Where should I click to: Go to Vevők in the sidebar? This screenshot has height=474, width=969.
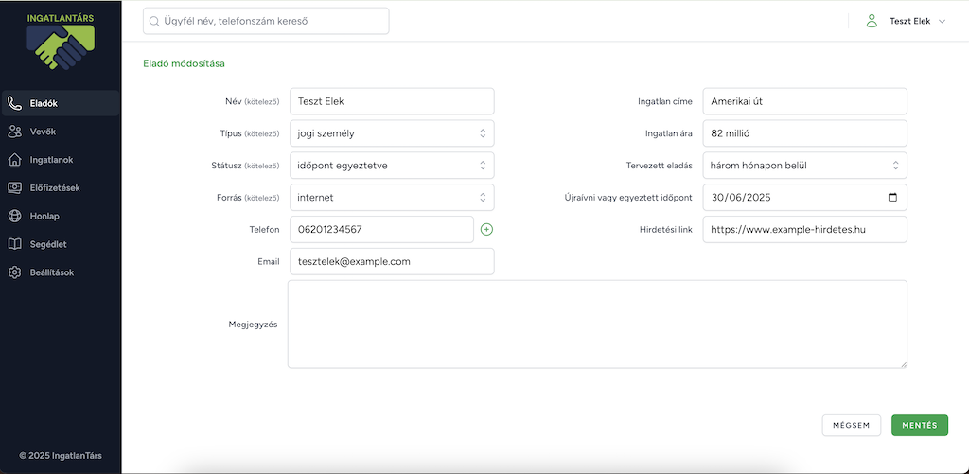[x=61, y=132]
